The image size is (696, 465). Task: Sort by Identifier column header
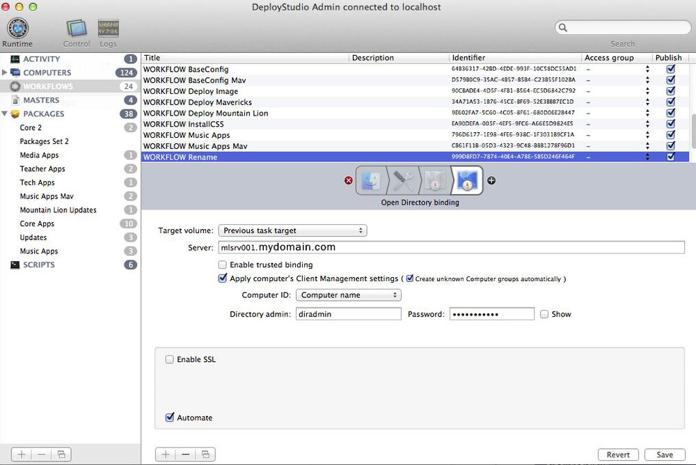pyautogui.click(x=515, y=58)
